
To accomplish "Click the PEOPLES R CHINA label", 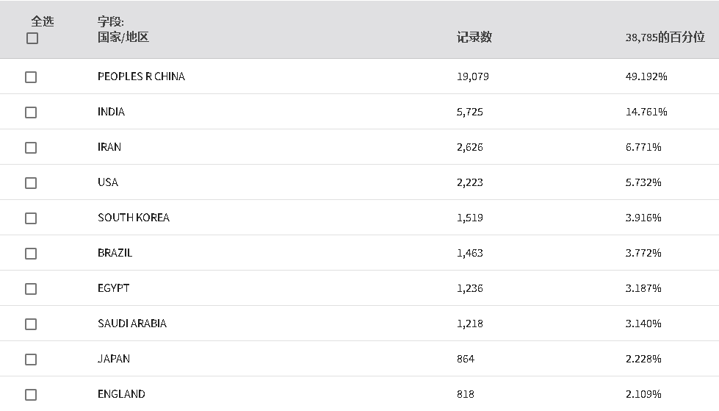I will pyautogui.click(x=141, y=76).
